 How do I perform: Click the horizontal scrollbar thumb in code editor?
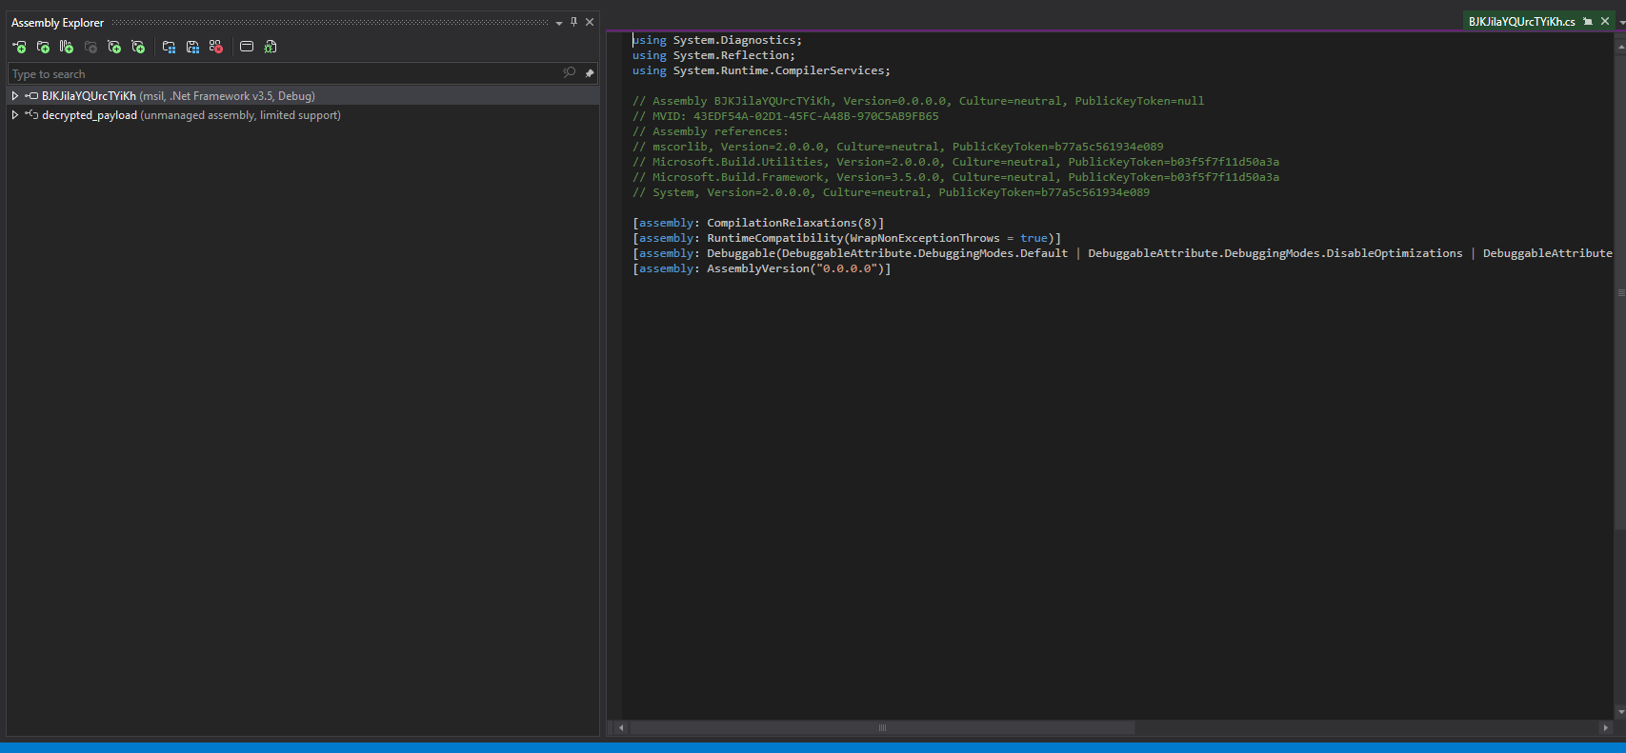882,727
